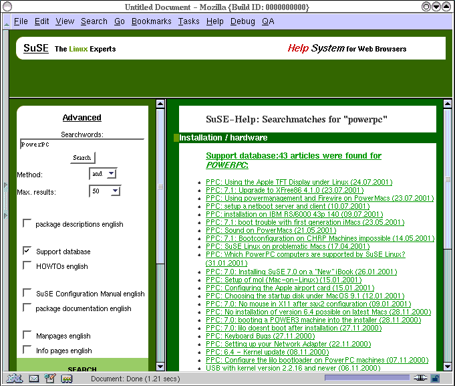Check package documentation english box
The height and width of the screenshot is (386, 455).
tap(27, 308)
